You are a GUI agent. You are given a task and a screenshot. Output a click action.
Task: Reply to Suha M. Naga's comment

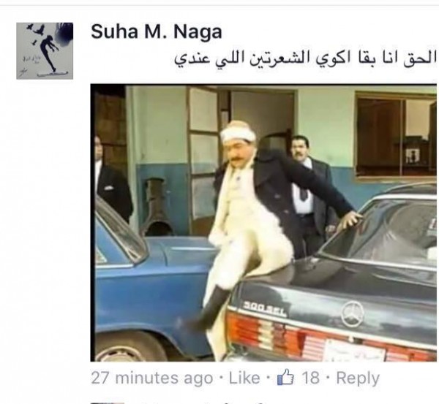(x=358, y=378)
